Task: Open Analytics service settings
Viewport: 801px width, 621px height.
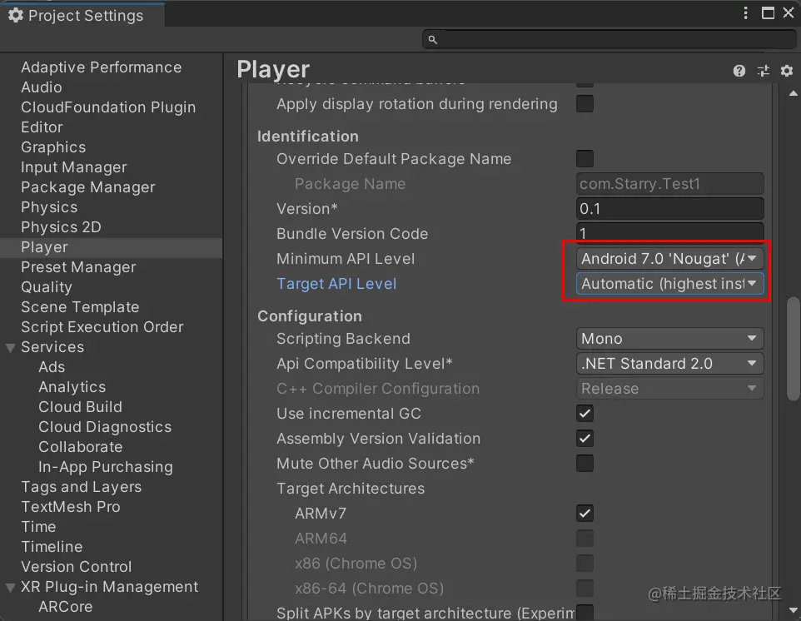Action: pyautogui.click(x=72, y=386)
